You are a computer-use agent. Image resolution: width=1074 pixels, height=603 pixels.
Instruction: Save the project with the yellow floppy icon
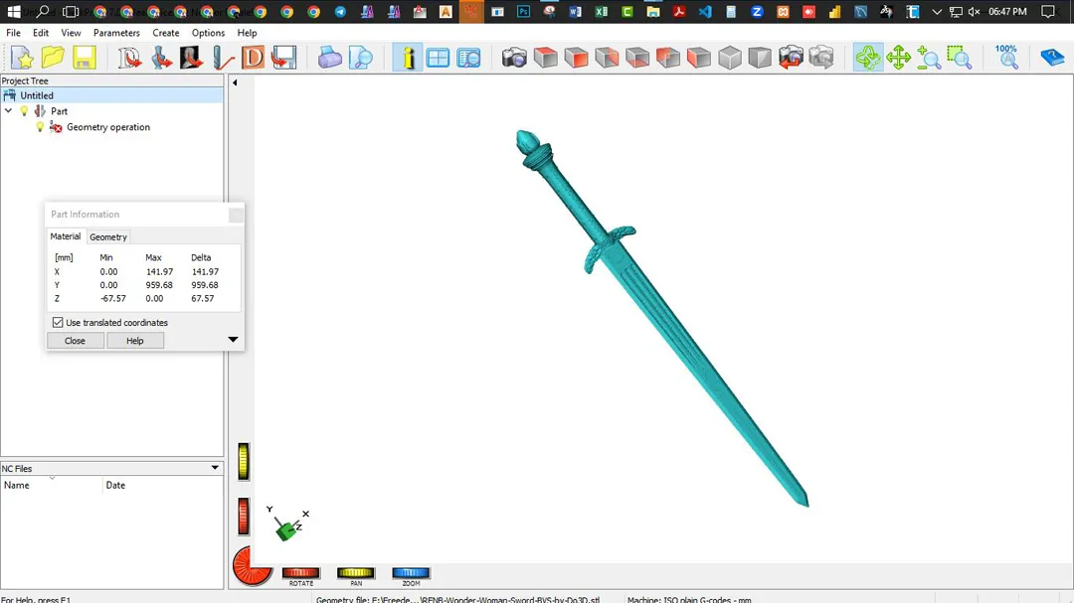tap(84, 58)
